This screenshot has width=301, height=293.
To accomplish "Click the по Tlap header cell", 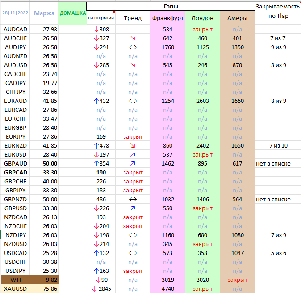I will (x=278, y=16).
